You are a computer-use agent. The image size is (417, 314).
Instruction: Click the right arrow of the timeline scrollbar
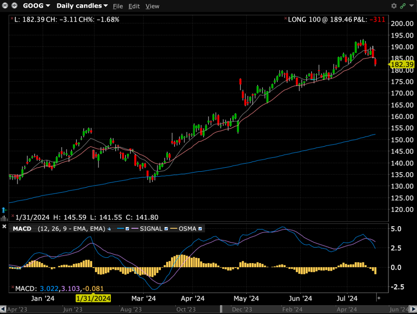click(x=414, y=309)
